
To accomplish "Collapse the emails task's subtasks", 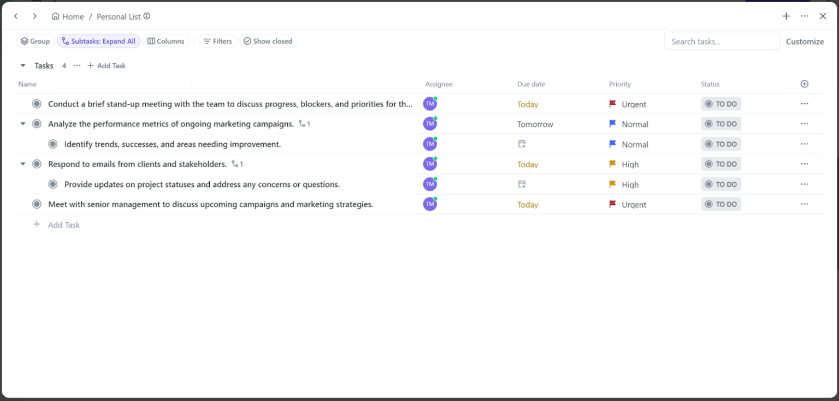I will 22,163.
